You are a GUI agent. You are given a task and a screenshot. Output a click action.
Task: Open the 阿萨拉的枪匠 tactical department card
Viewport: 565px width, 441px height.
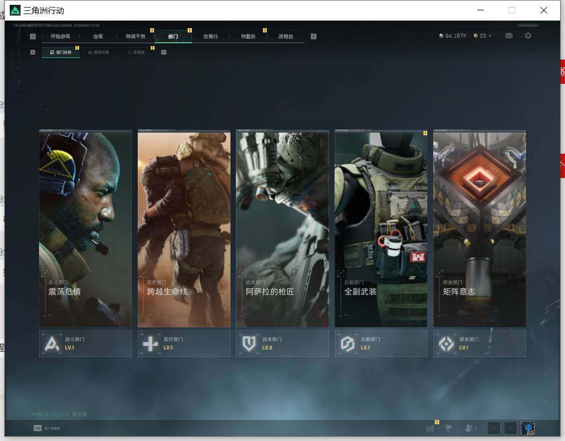pyautogui.click(x=282, y=229)
